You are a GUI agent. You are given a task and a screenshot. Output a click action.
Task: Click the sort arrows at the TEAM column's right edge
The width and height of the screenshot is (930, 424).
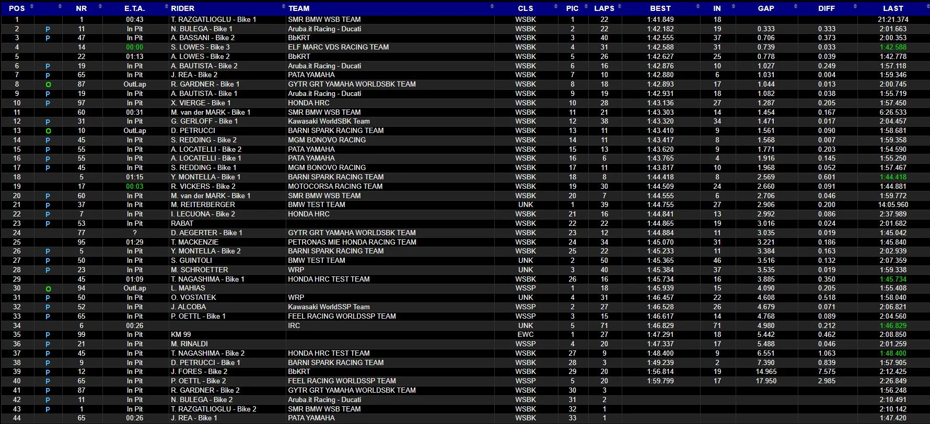click(492, 7)
